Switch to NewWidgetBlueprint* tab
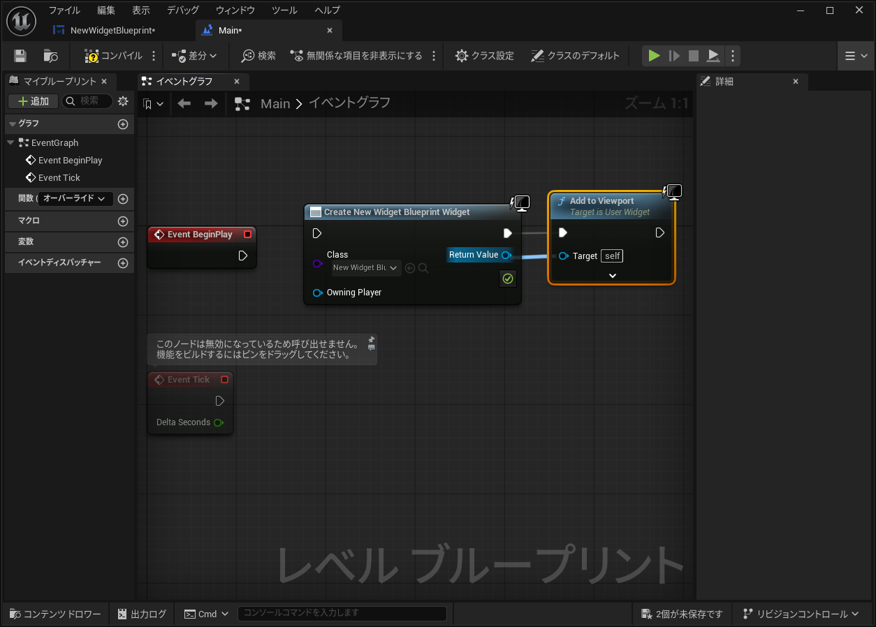The height and width of the screenshot is (627, 876). tap(112, 31)
